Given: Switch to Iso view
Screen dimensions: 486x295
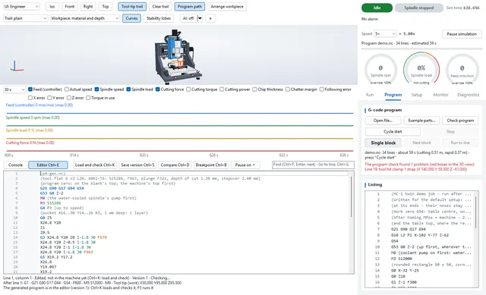Looking at the screenshot, I should (x=52, y=7).
